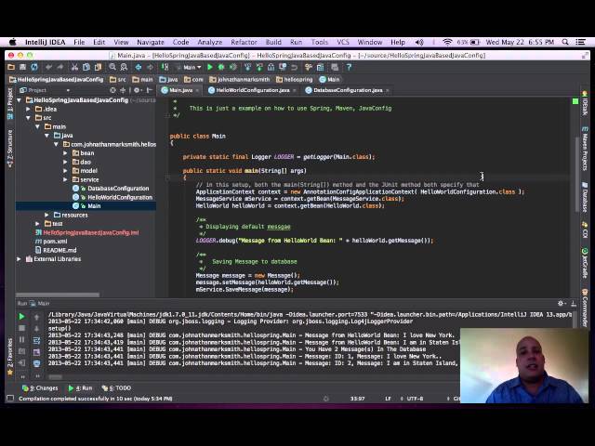Click scroll-from-source target icon in Project panel

point(112,90)
